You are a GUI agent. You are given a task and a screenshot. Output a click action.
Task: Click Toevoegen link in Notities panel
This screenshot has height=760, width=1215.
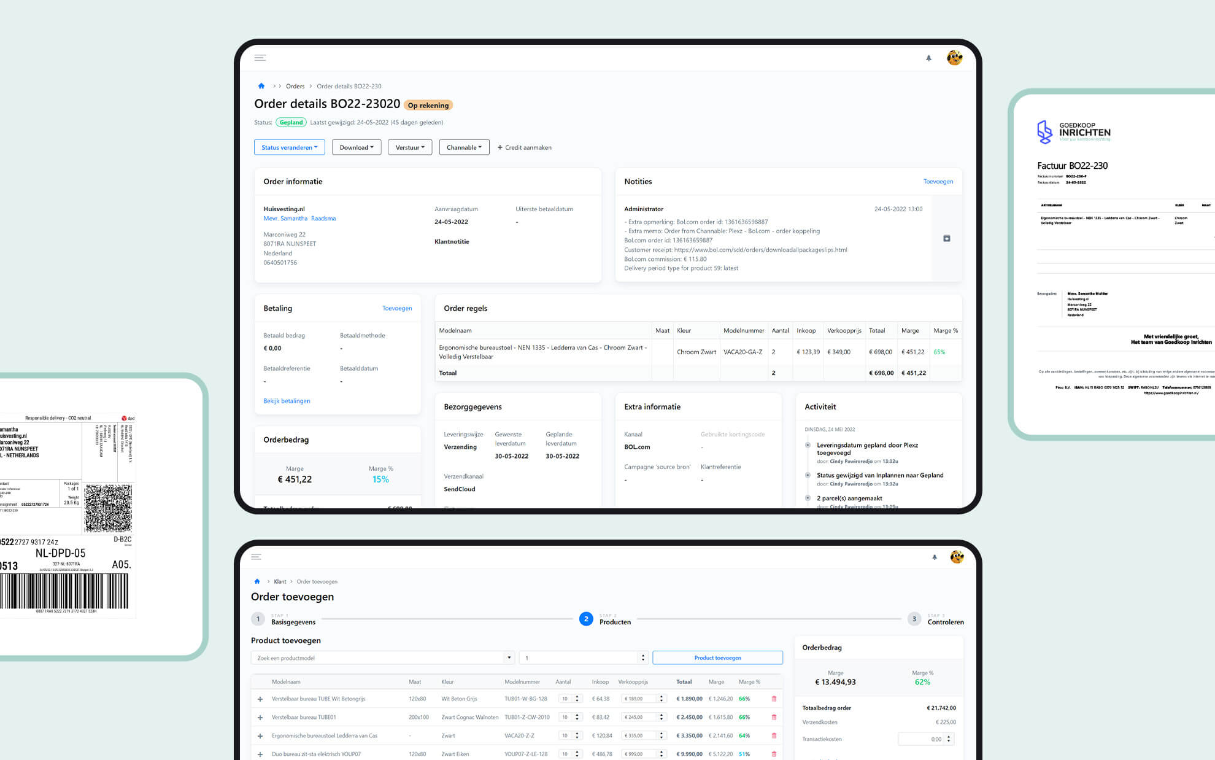938,182
